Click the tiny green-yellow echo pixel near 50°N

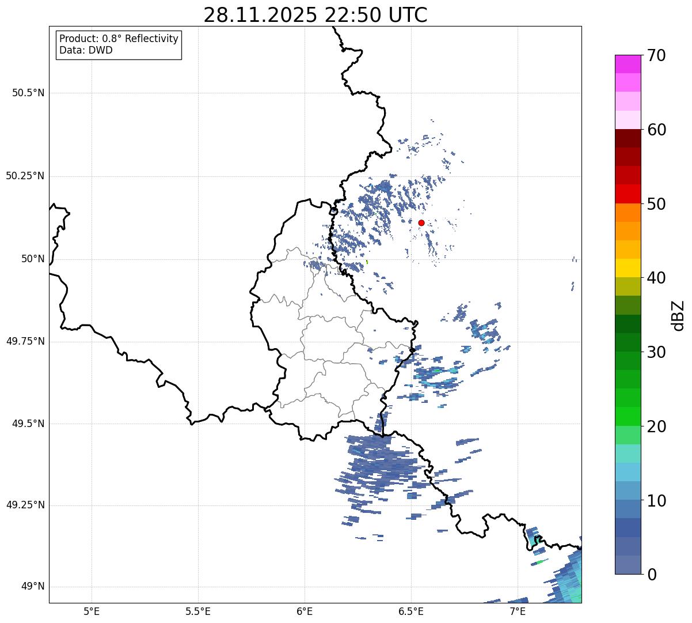(x=367, y=262)
